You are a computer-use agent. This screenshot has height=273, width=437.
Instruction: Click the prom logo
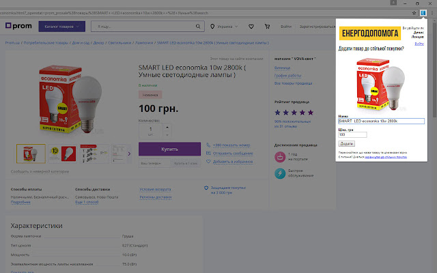18,26
